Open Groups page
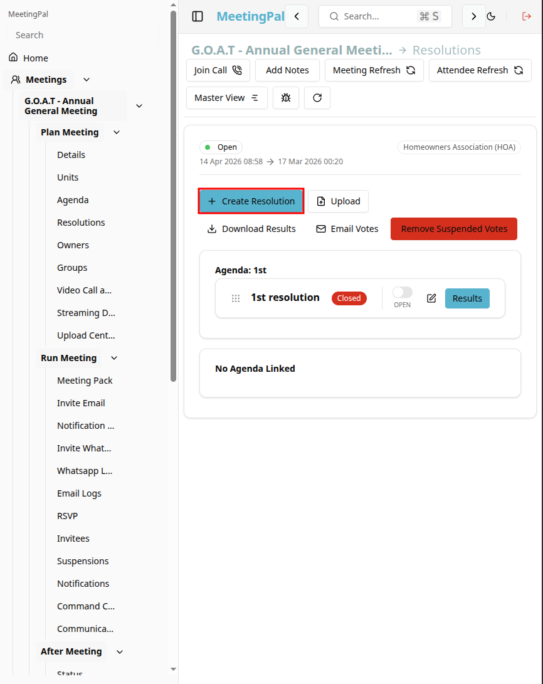 72,268
